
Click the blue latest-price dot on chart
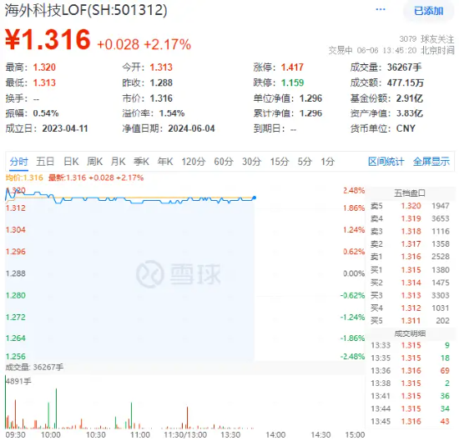(x=255, y=198)
